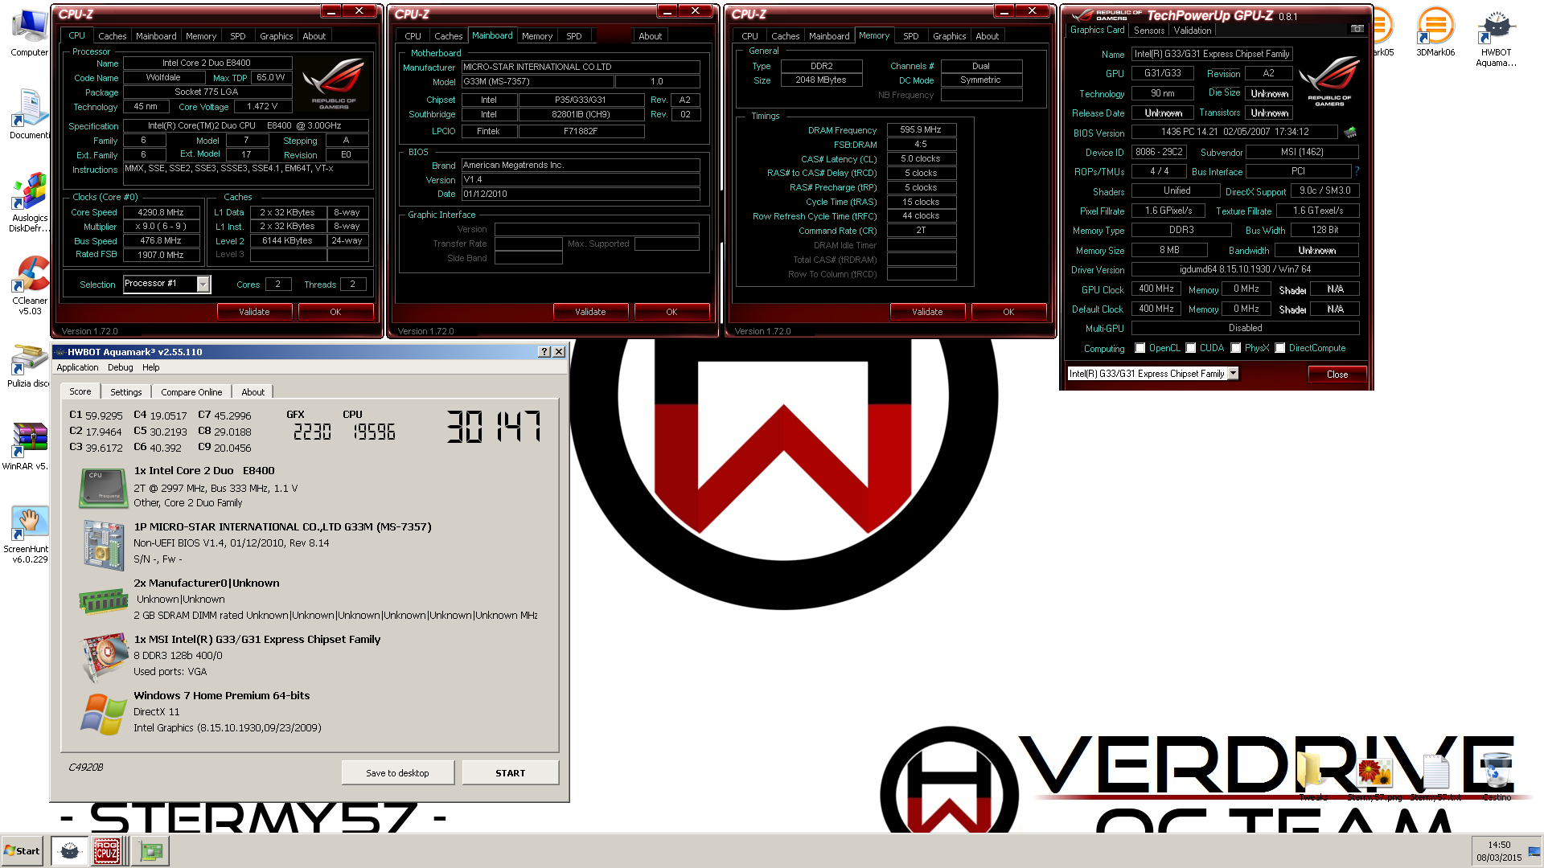Click OK in CPU-Z mainboard window

click(x=671, y=312)
